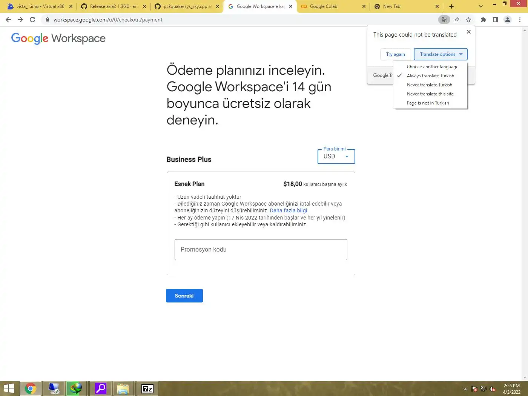Screen dimensions: 528x396
Task: Open the globe download manager in taskbar
Action: pyautogui.click(x=77, y=388)
